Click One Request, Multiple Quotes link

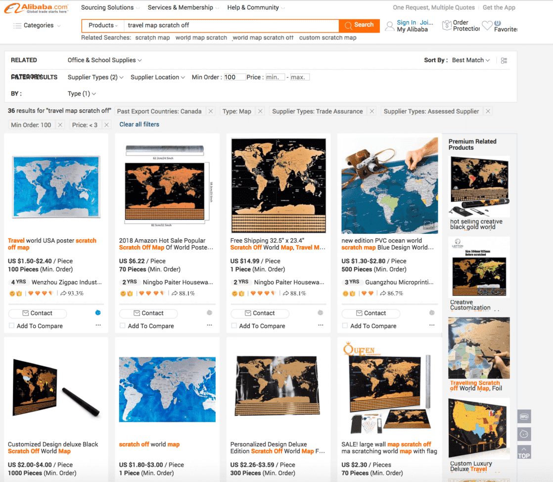click(x=433, y=7)
